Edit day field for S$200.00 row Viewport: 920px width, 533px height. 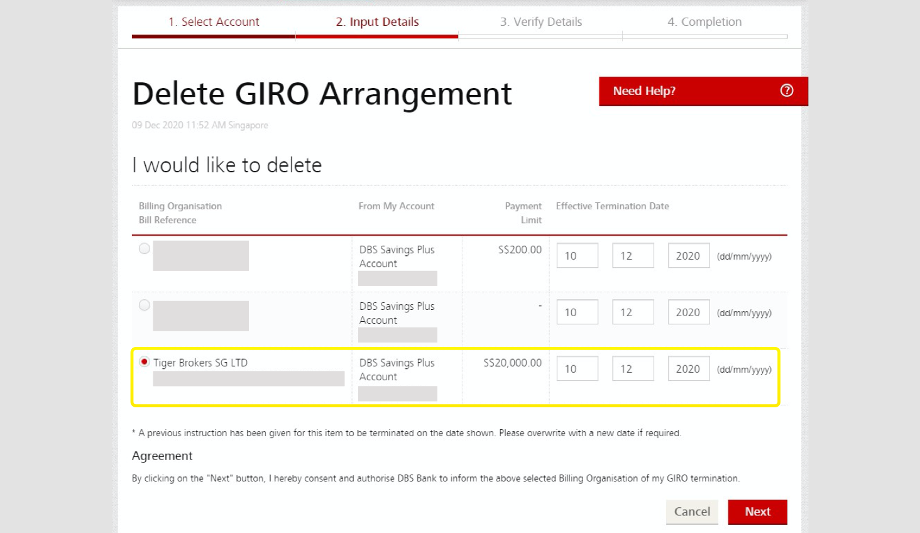point(578,256)
